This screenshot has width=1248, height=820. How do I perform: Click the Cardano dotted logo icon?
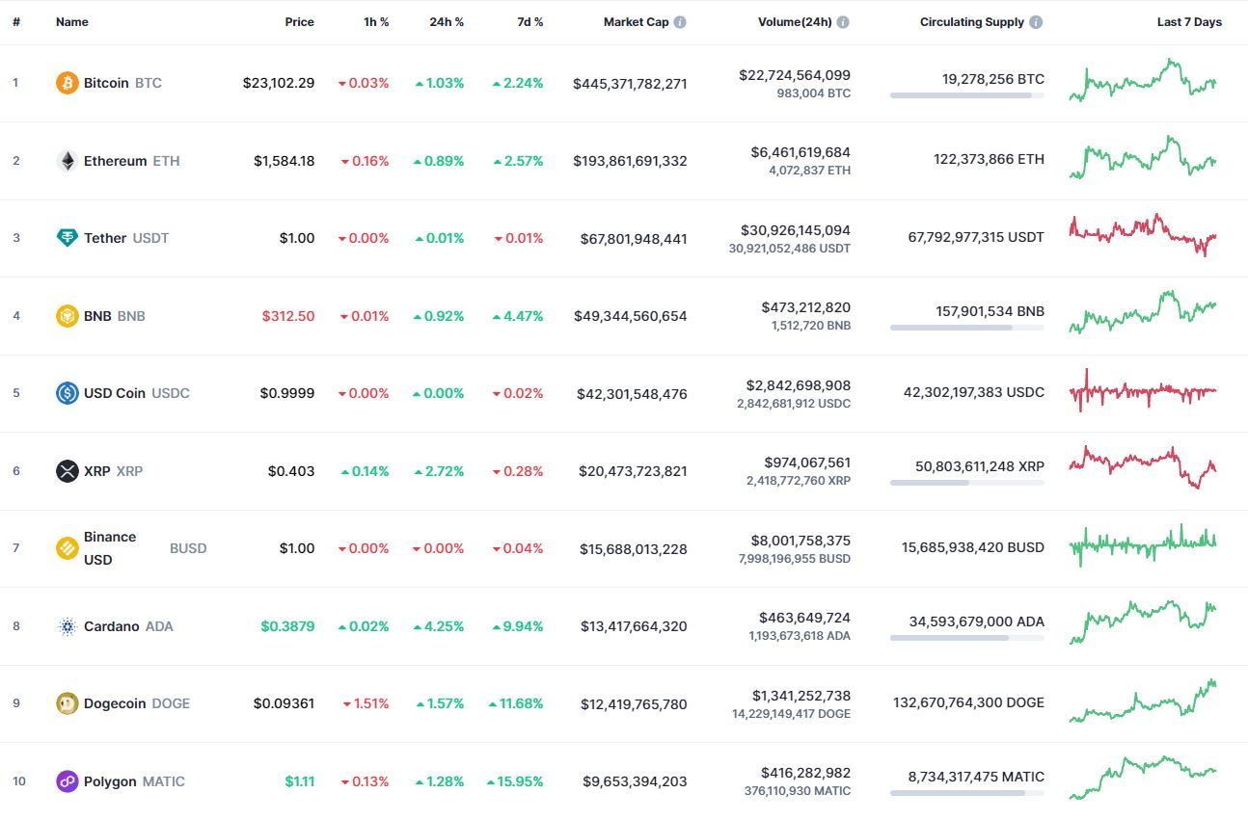67,626
